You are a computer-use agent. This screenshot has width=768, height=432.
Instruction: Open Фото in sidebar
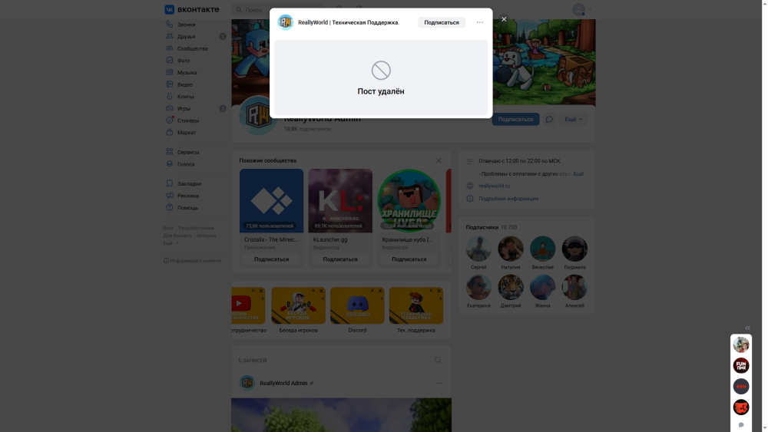[x=184, y=61]
